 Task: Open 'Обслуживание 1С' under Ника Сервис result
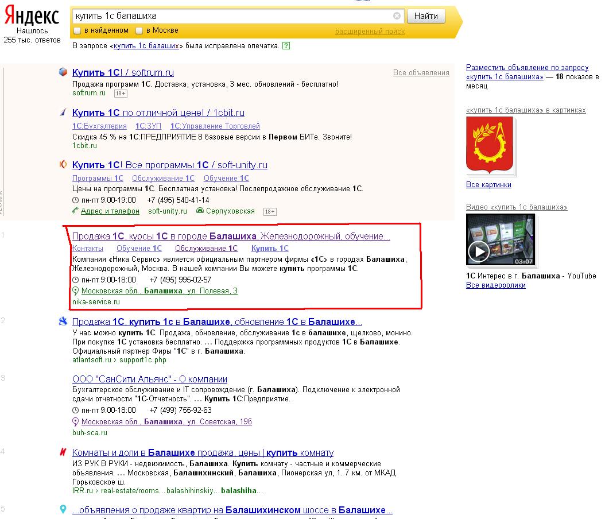[x=206, y=248]
